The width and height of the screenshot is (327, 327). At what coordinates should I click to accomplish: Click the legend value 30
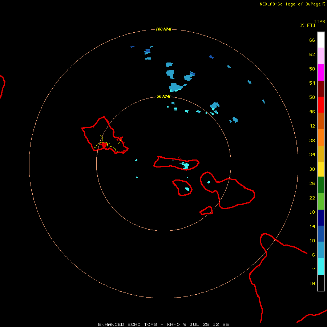pos(312,169)
